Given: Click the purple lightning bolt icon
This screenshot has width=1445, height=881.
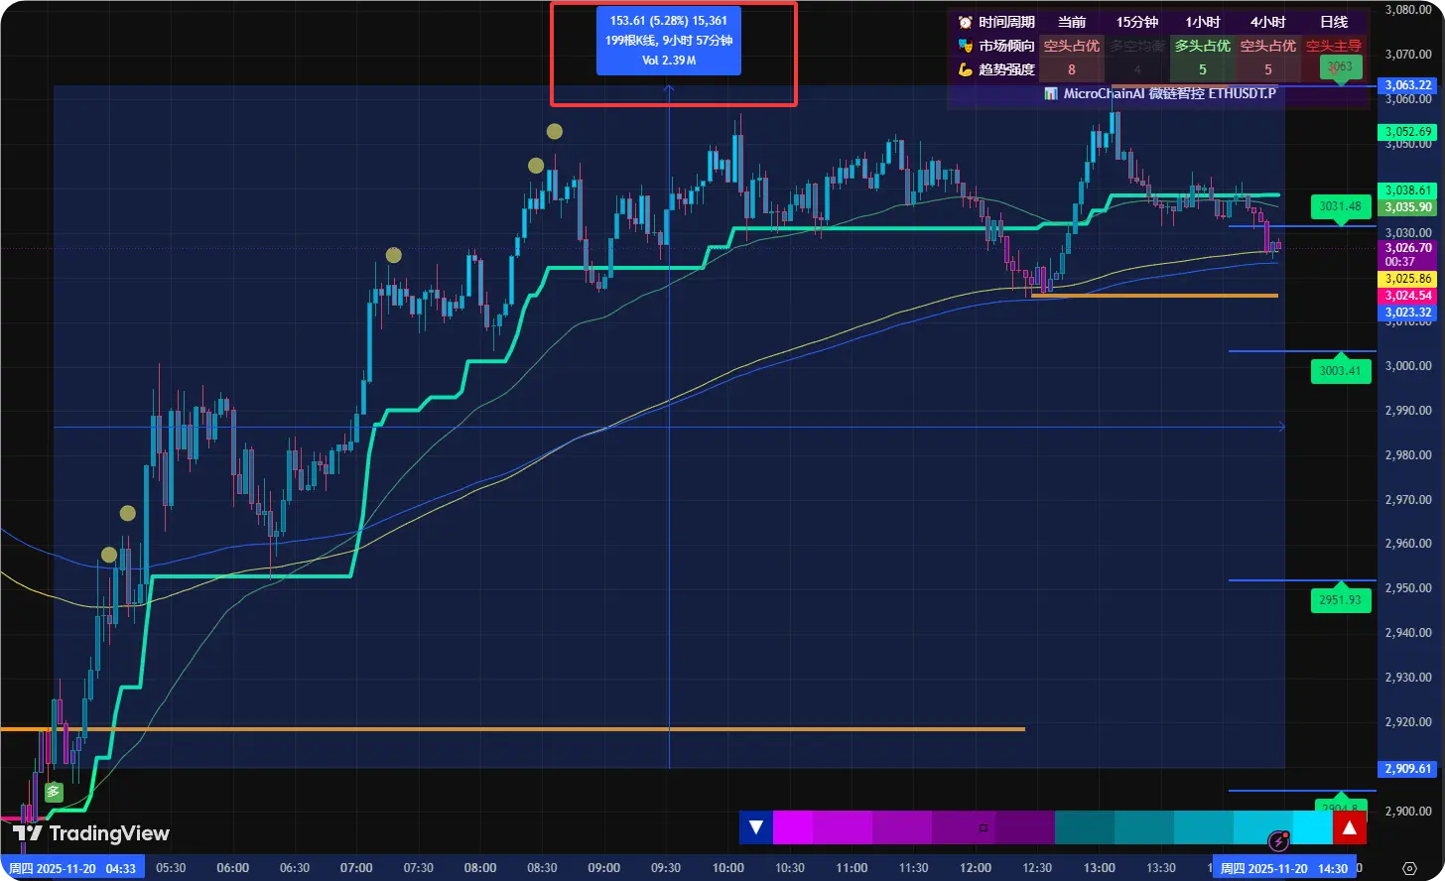Looking at the screenshot, I should point(1279,841).
